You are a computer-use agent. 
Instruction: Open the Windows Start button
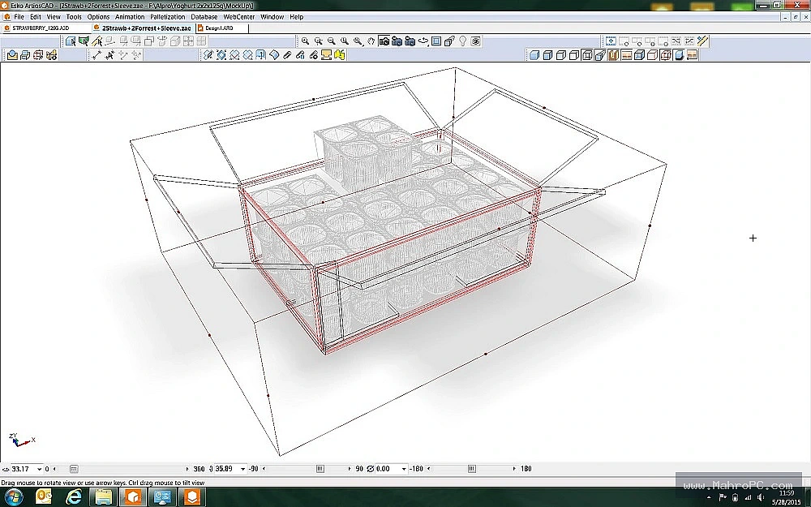click(14, 497)
